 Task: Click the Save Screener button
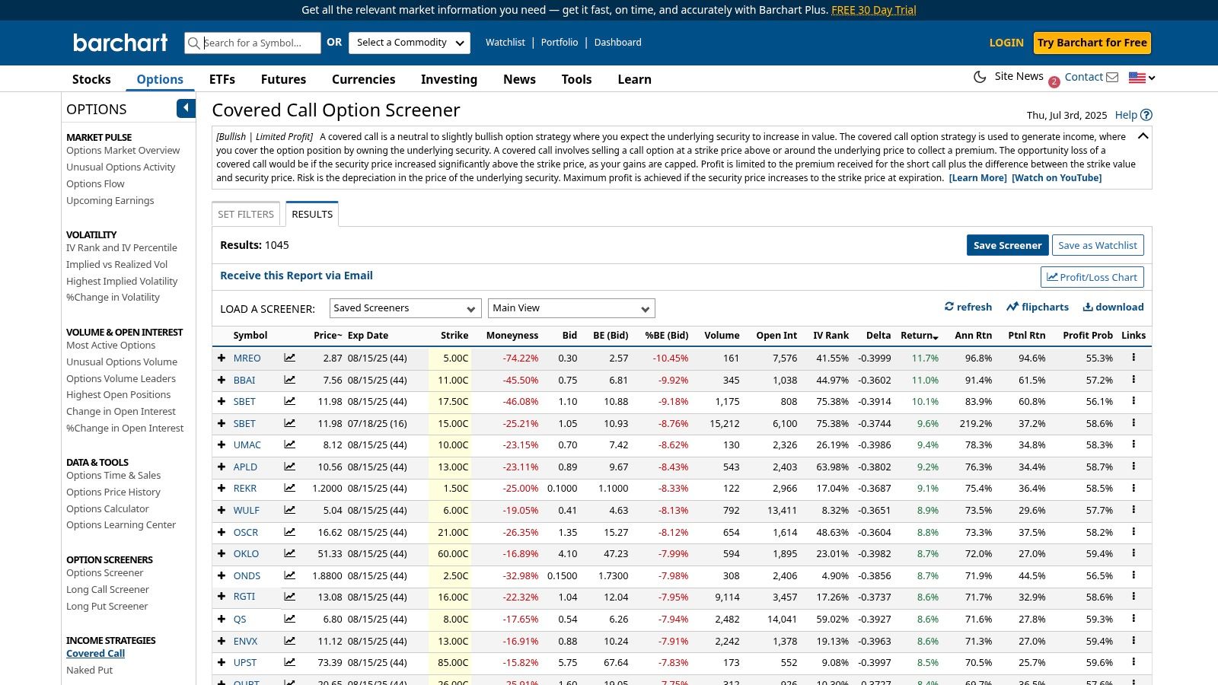1007,245
